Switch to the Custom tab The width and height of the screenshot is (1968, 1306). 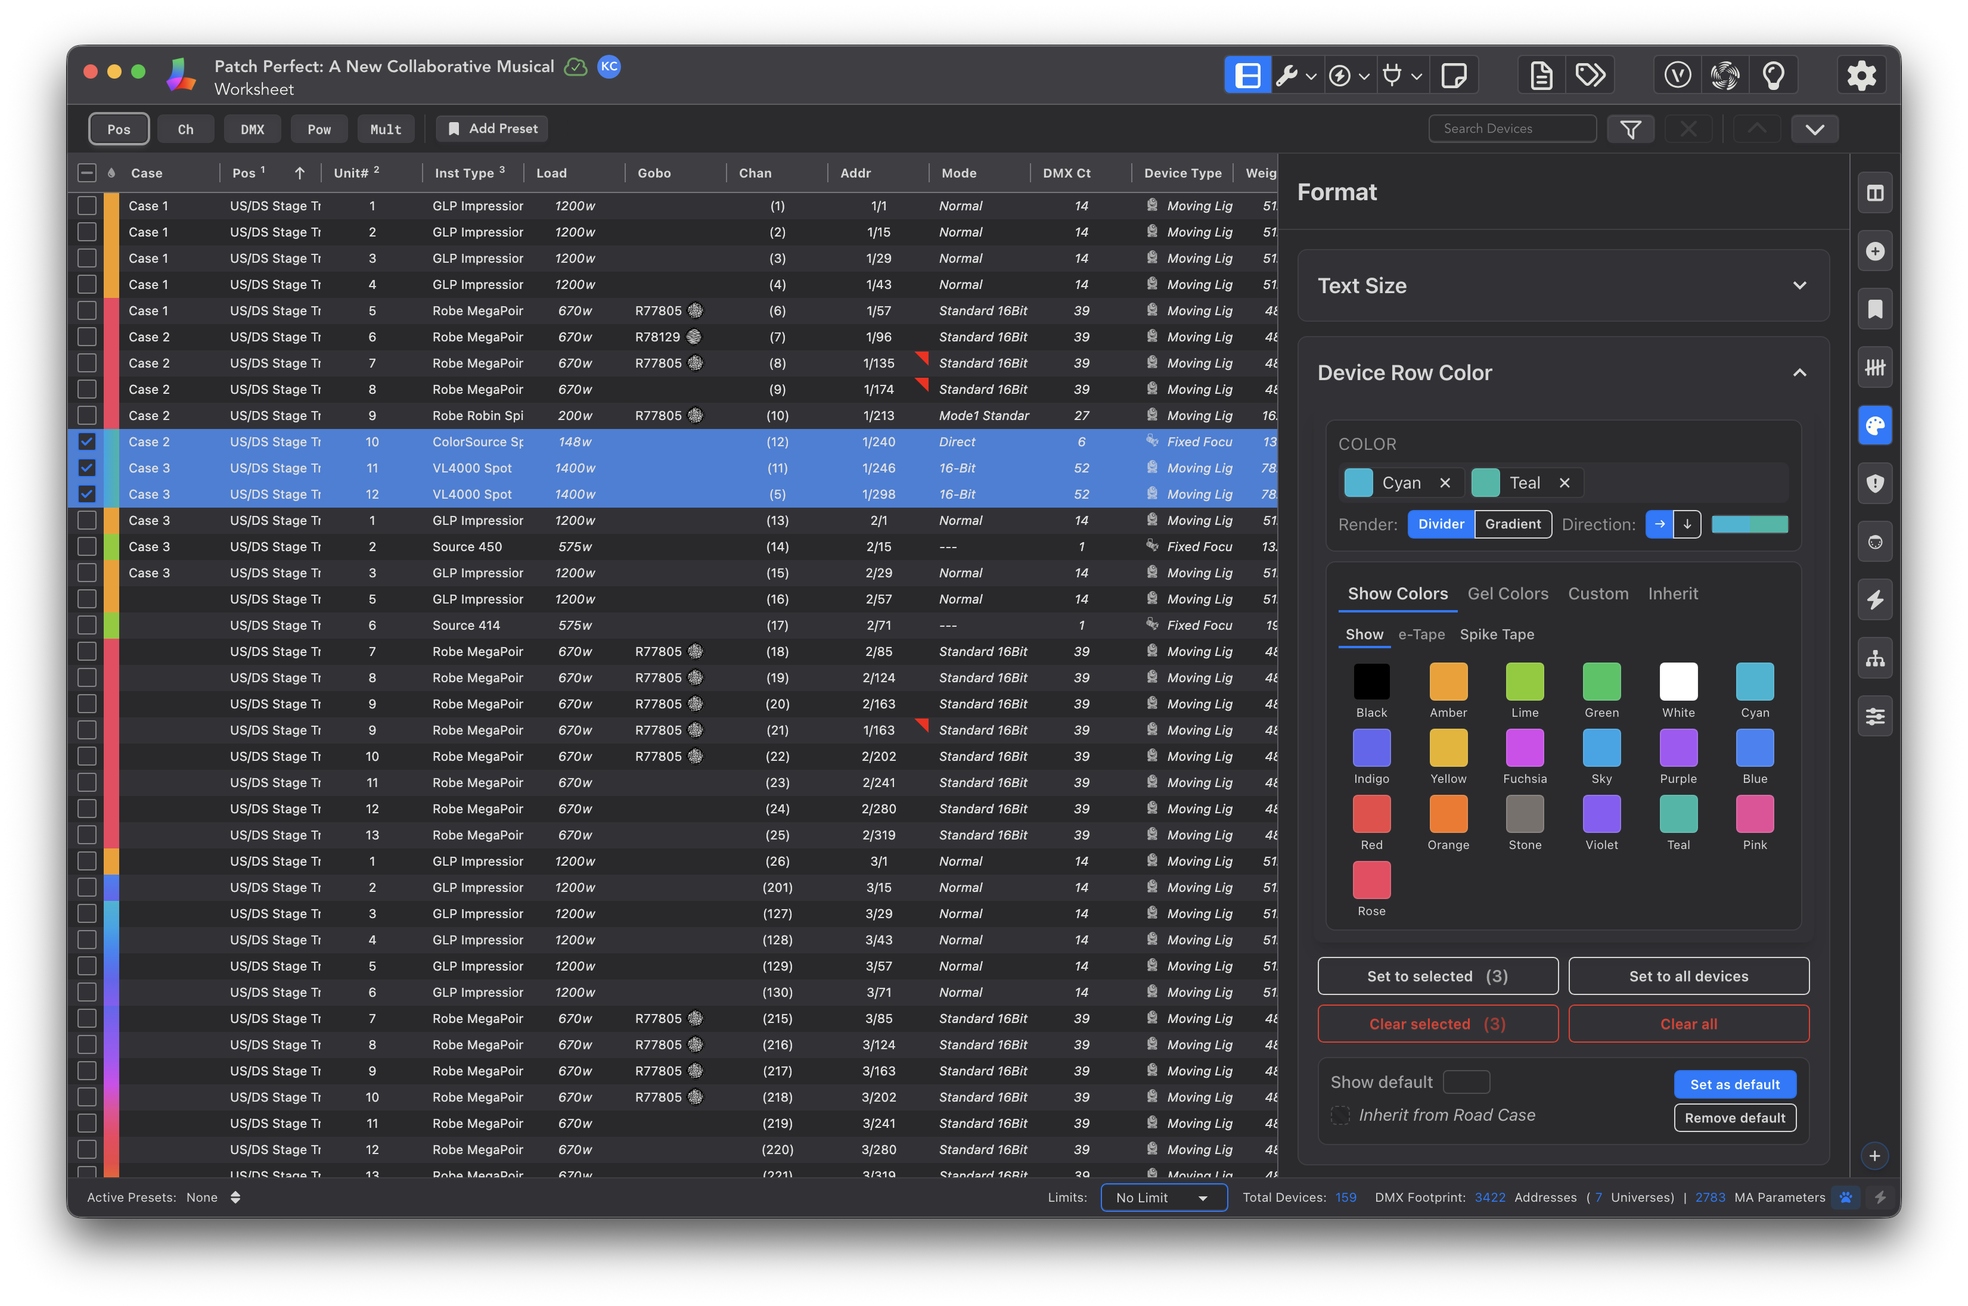pyautogui.click(x=1597, y=594)
